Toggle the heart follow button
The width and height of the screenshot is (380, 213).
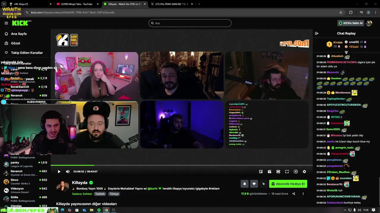click(x=254, y=184)
